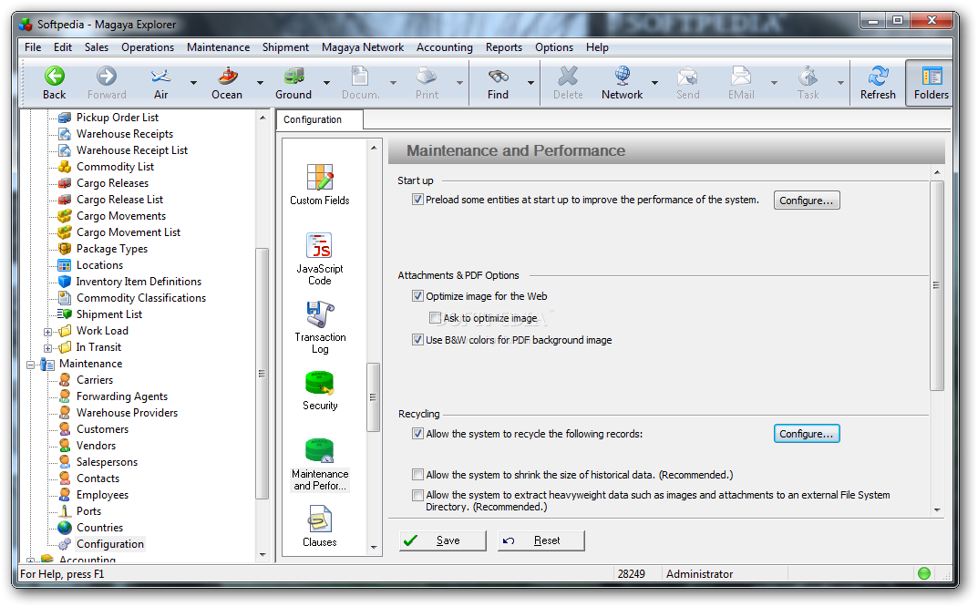
Task: Open the Find button dropdown arrow
Action: [x=530, y=82]
